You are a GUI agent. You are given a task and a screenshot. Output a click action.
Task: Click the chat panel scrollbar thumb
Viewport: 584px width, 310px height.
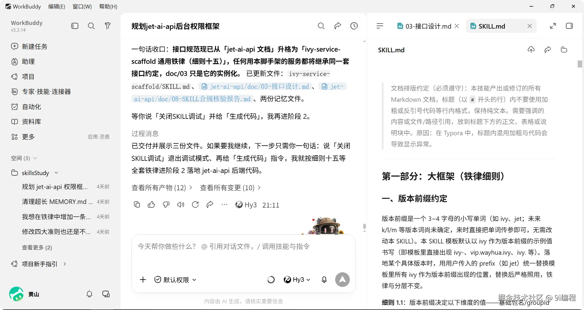[x=364, y=226]
